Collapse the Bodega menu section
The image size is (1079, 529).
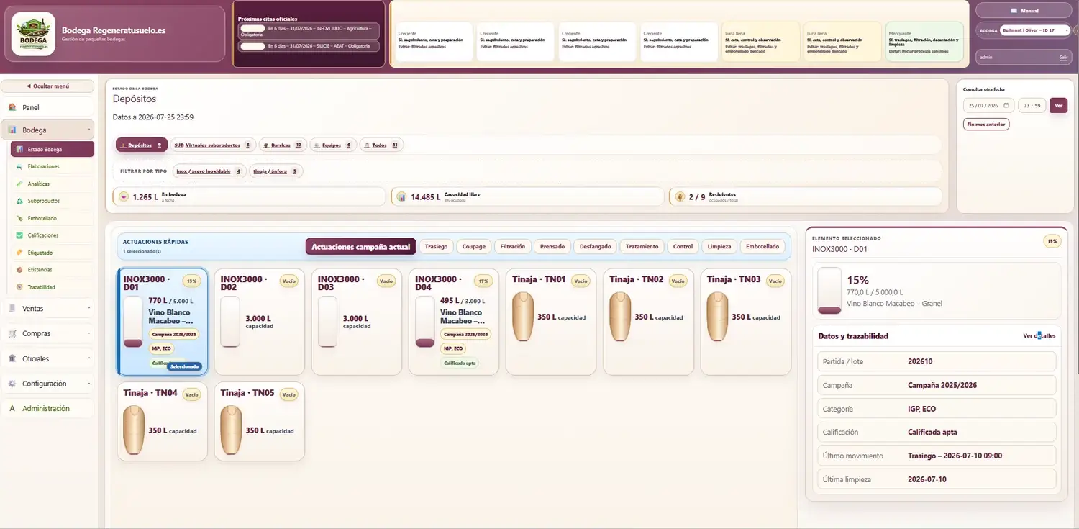click(x=47, y=130)
